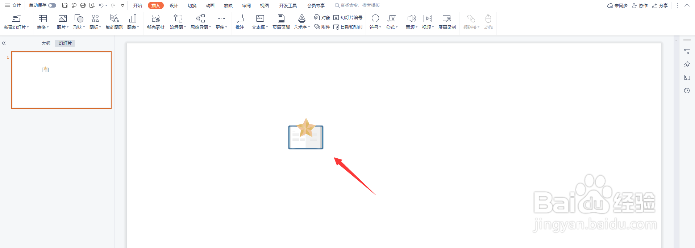Collapse the ribbon with the up chevron

(x=687, y=5)
